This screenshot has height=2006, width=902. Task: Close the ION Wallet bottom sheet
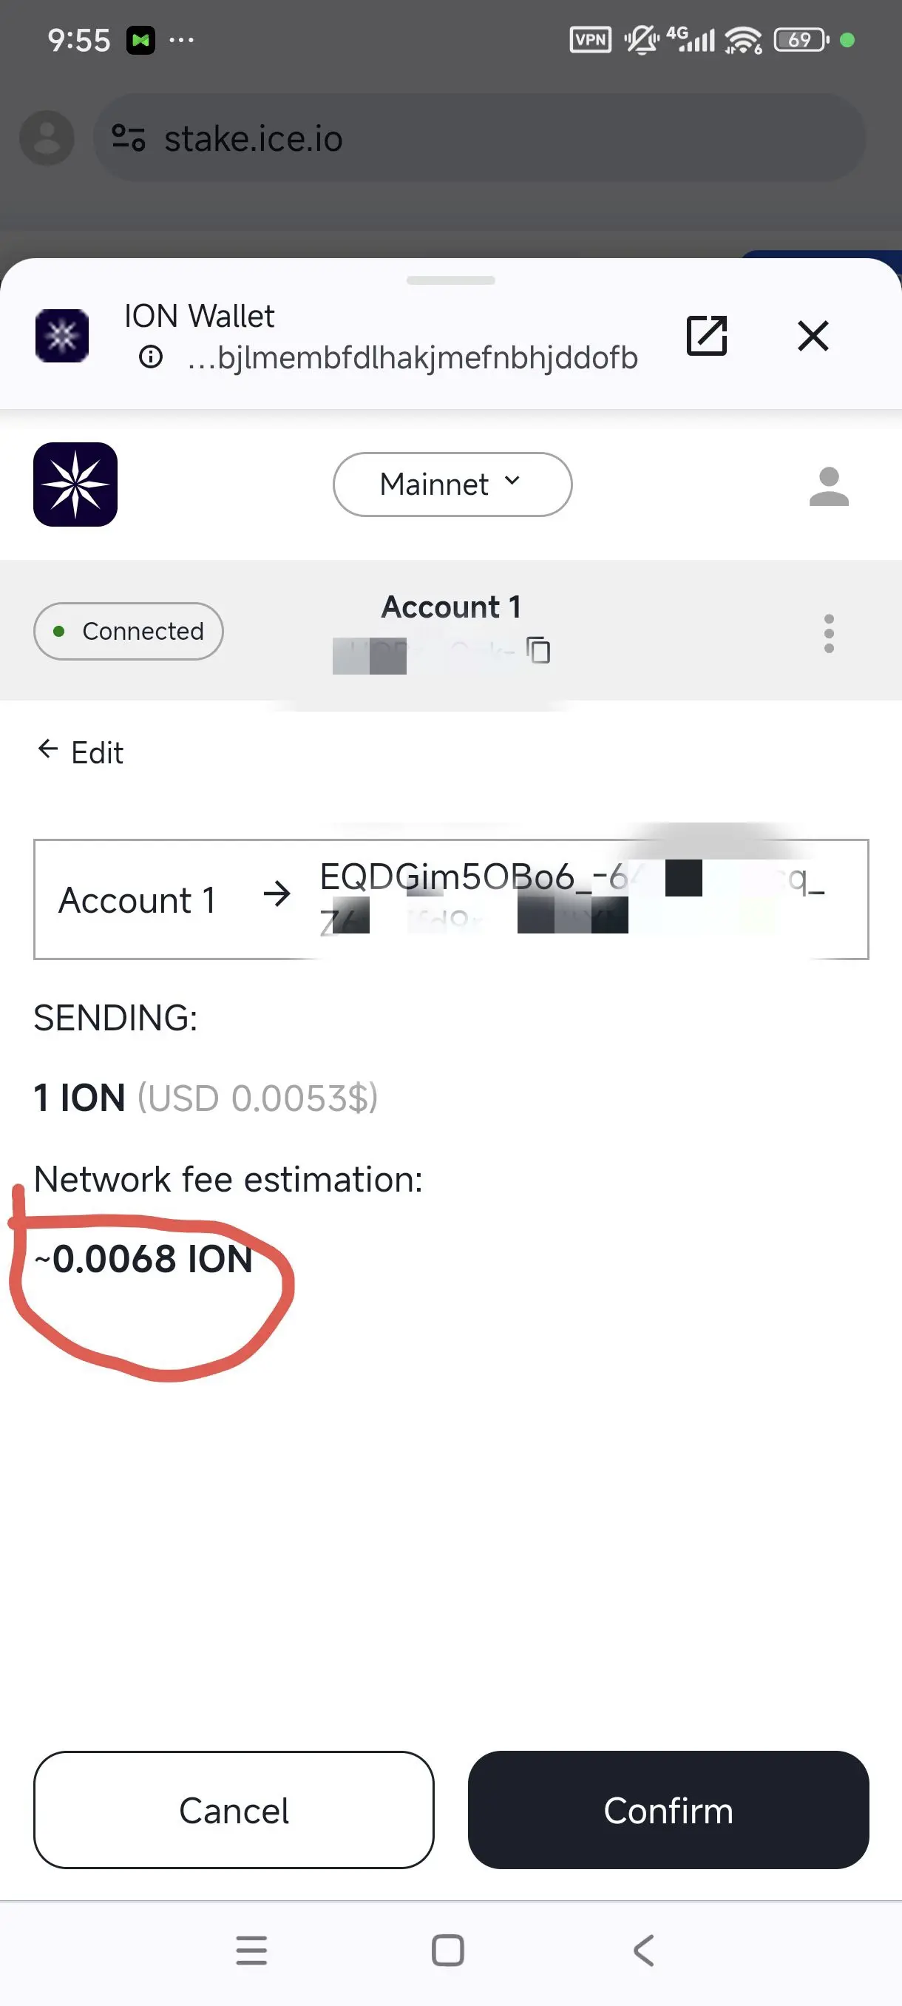[x=813, y=336]
